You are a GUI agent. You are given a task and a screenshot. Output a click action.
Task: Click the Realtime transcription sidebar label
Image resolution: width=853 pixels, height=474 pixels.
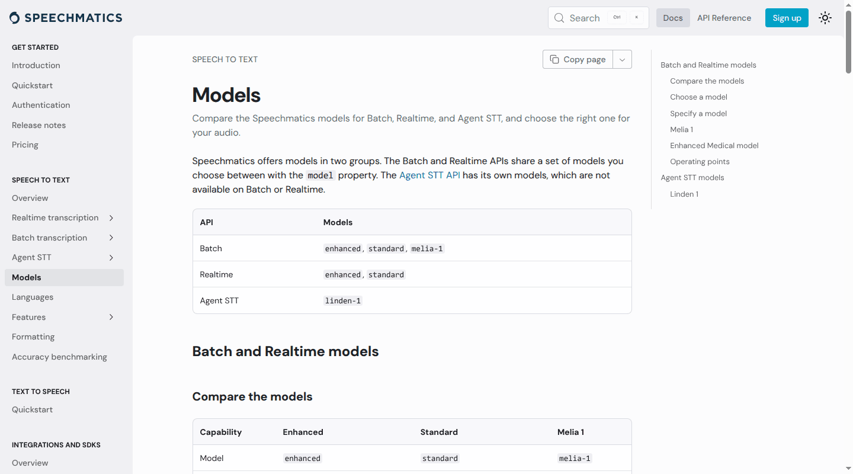pos(55,218)
